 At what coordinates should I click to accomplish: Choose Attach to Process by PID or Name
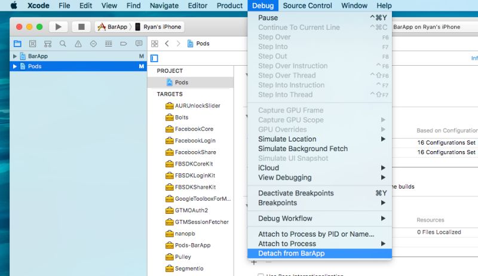[320, 234]
